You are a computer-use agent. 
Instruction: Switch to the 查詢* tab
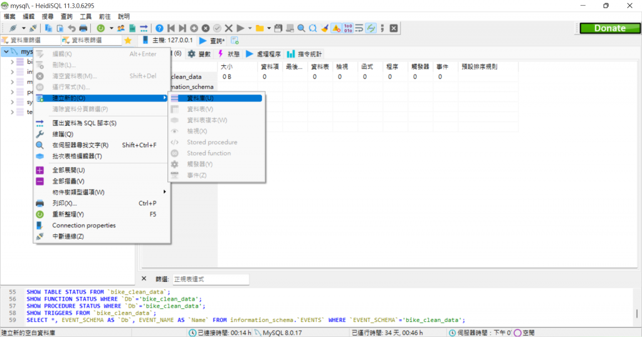click(x=212, y=41)
